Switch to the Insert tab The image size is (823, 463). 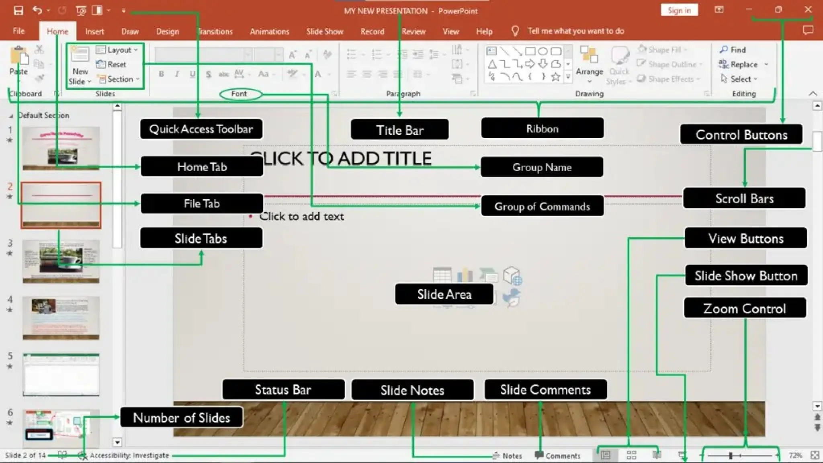pos(94,31)
